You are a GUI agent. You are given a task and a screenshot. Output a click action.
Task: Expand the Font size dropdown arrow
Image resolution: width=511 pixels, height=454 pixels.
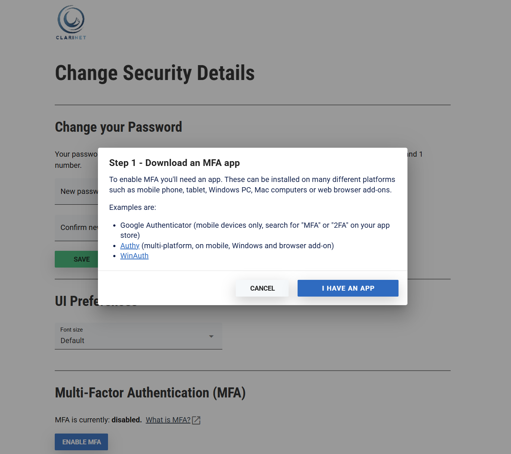click(211, 336)
